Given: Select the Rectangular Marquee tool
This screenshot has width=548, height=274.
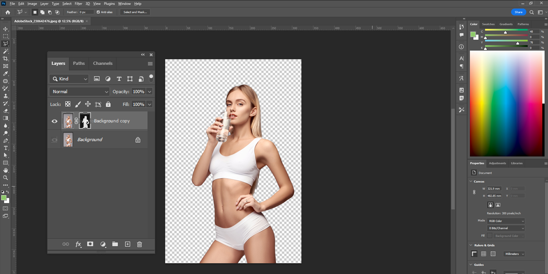Looking at the screenshot, I should pos(5,36).
